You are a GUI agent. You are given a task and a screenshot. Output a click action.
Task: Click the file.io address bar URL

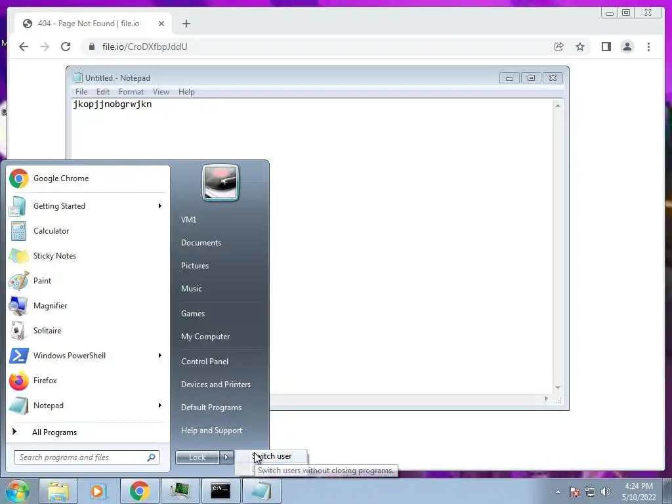[145, 47]
